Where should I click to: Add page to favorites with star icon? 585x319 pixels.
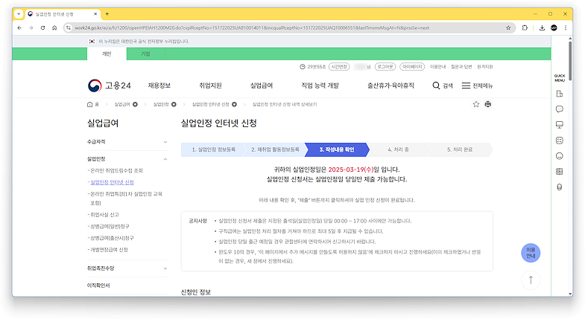click(476, 104)
